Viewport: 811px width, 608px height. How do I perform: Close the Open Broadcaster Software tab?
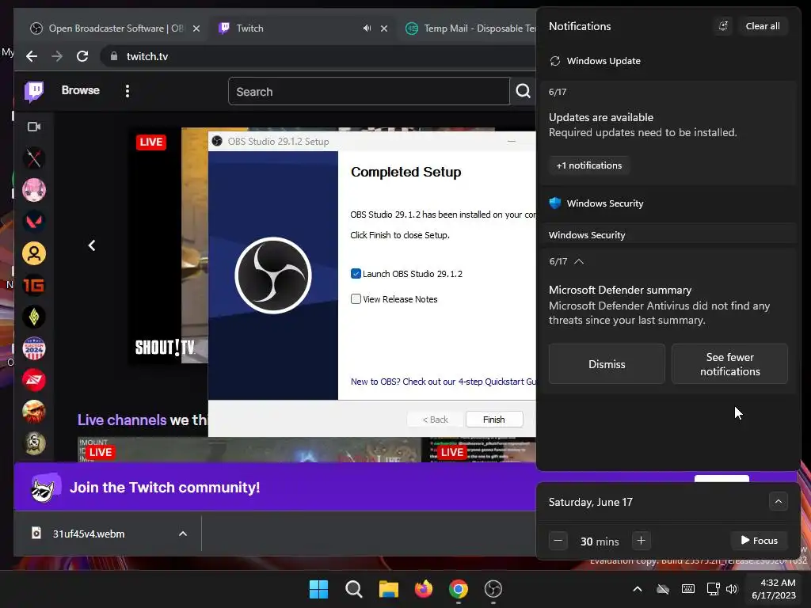196,28
